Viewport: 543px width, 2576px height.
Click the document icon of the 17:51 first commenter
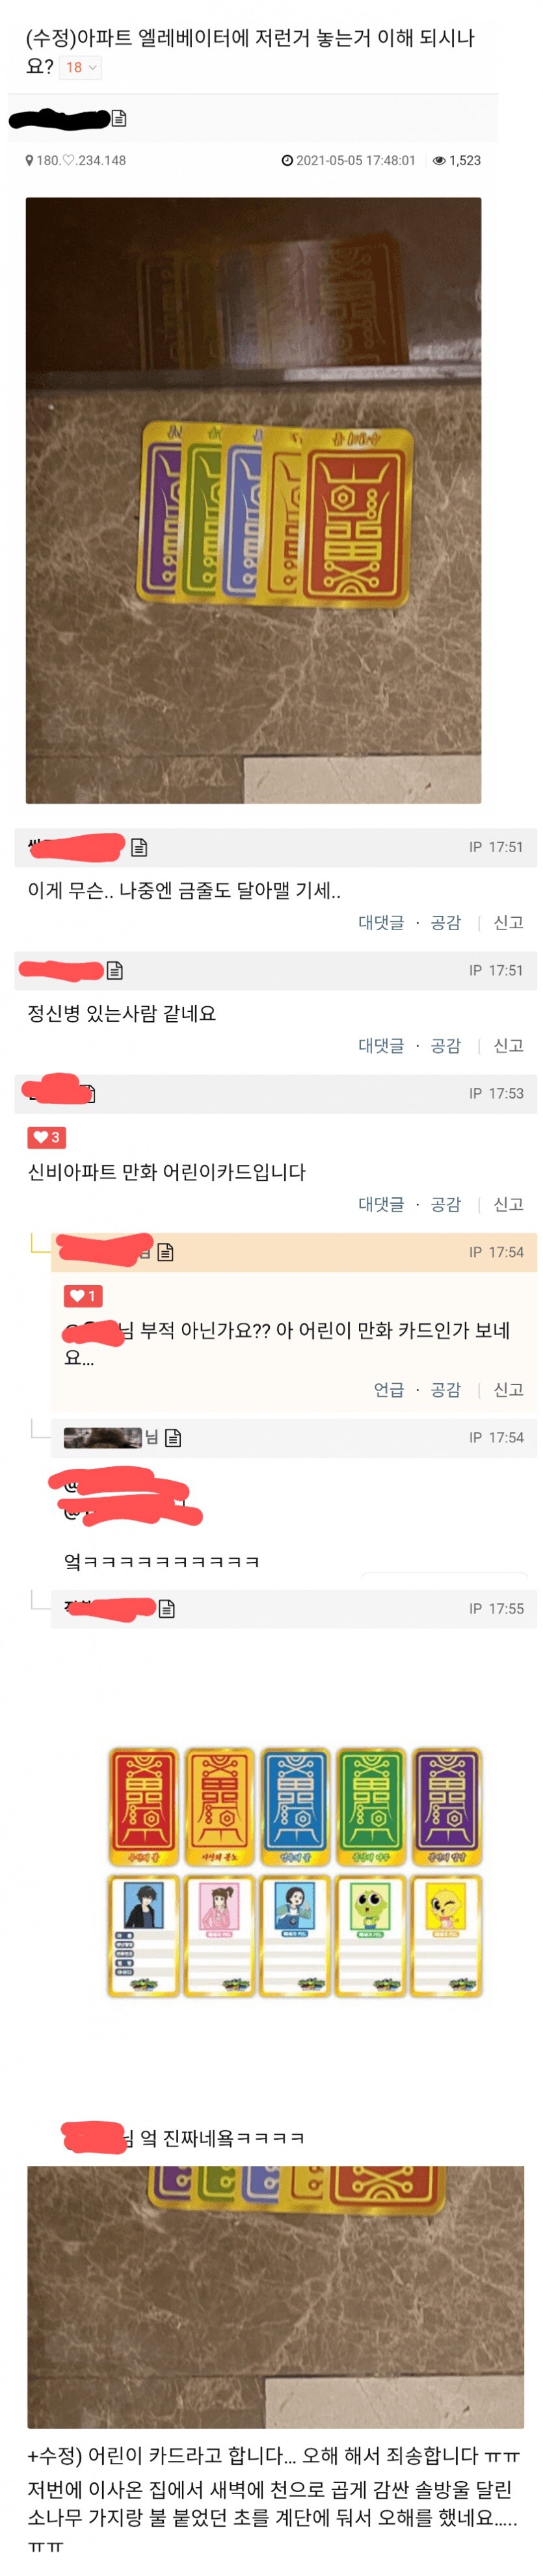[x=140, y=847]
